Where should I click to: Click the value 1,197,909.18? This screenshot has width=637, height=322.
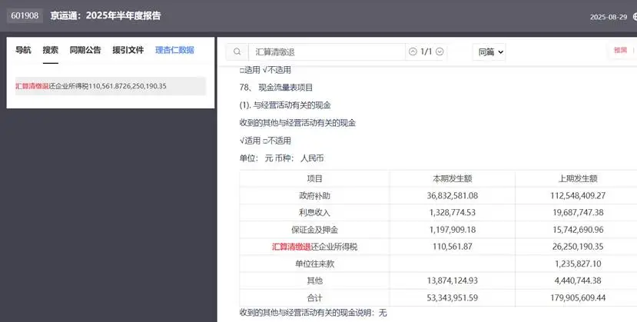(x=452, y=230)
